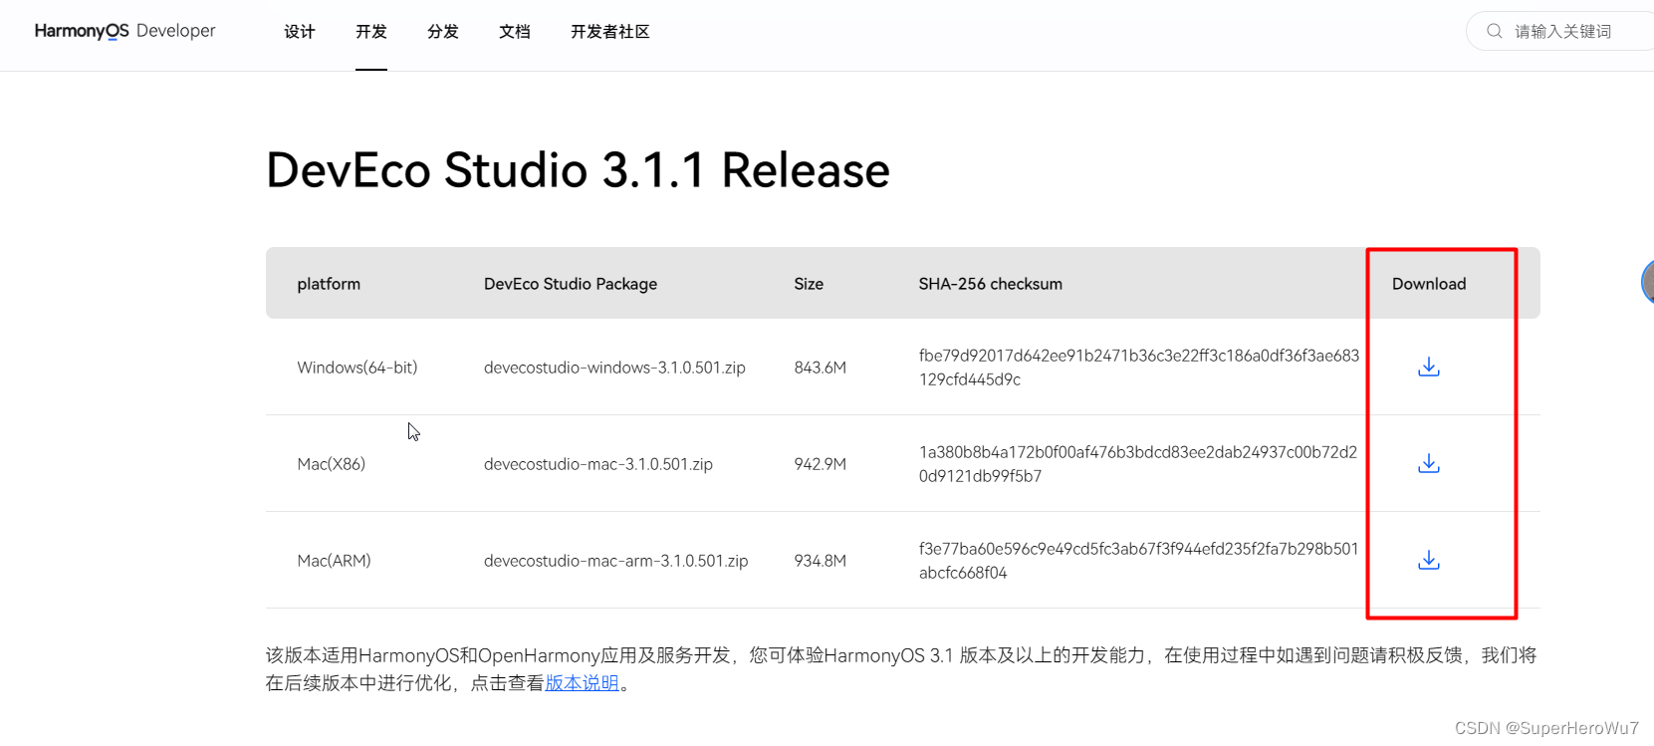
Task: Select the 942.9M size value
Action: click(x=821, y=464)
